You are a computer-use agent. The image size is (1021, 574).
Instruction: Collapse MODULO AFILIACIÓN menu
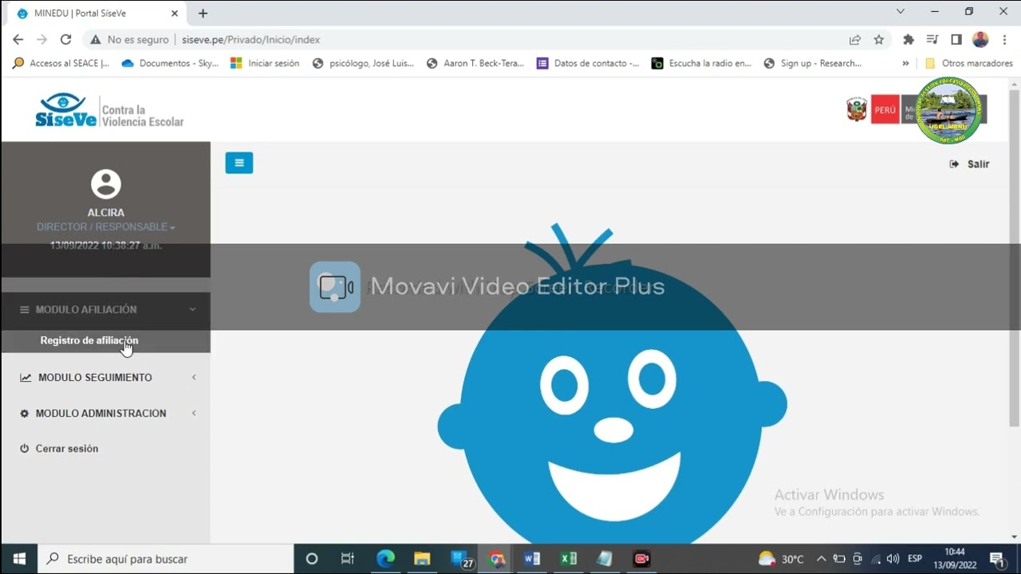click(x=105, y=309)
